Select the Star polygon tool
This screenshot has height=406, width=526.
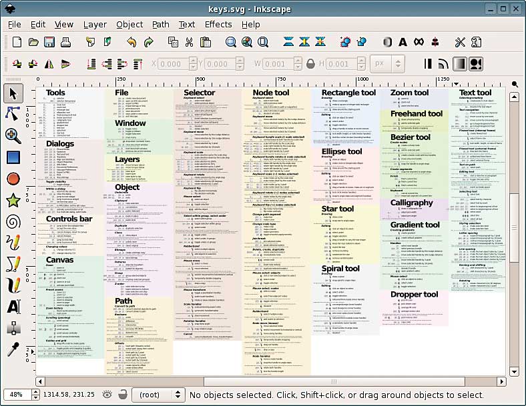(13, 200)
